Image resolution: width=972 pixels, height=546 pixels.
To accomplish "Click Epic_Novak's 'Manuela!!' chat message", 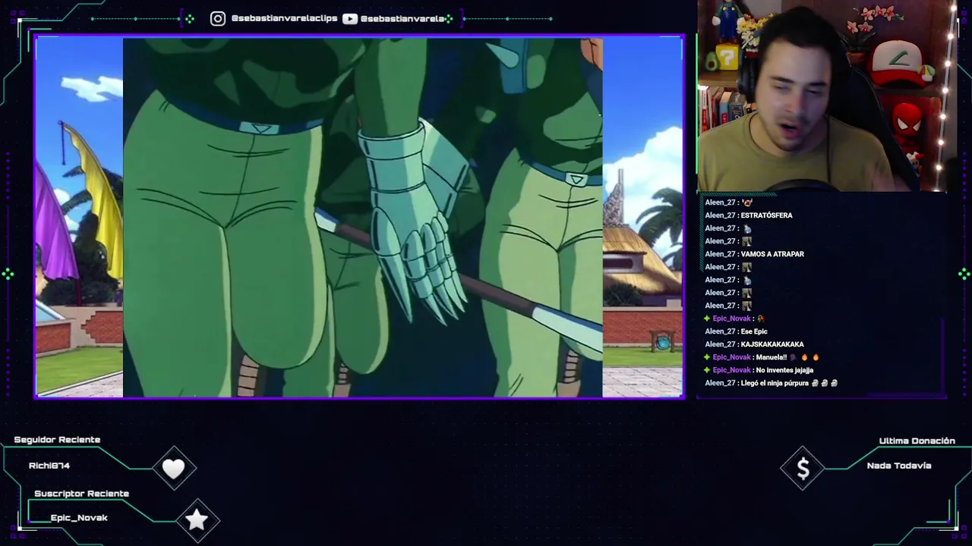I will pos(772,357).
